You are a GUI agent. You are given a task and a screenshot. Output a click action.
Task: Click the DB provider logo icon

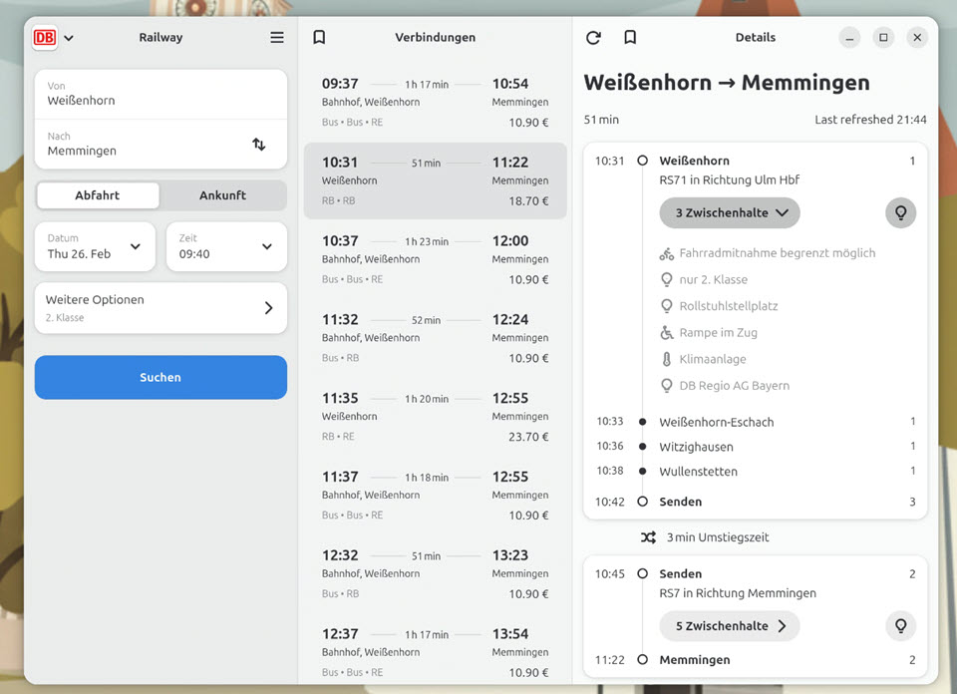[x=45, y=38]
